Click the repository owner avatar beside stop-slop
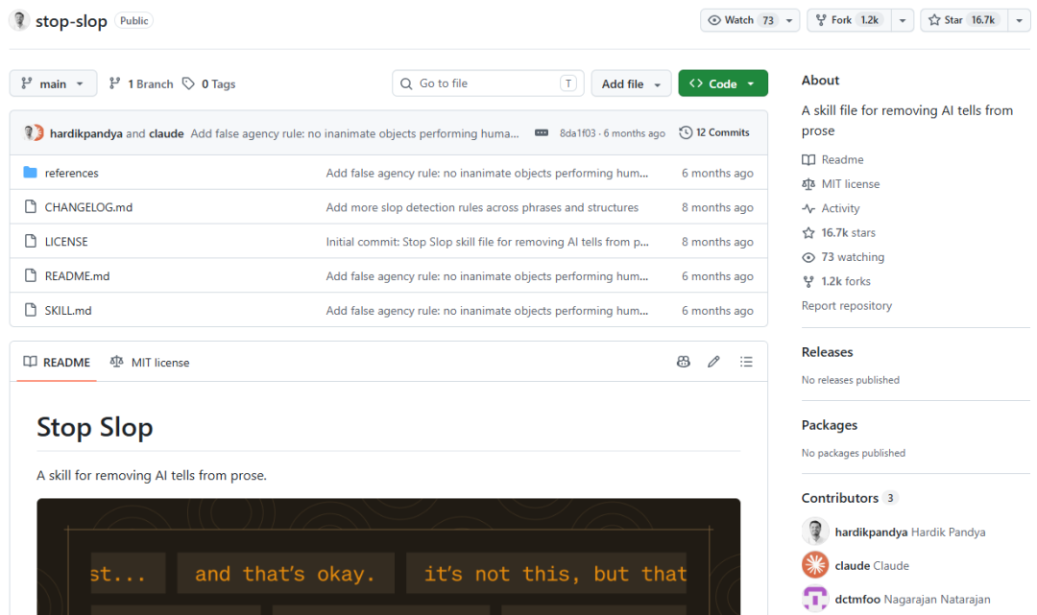 pyautogui.click(x=19, y=20)
